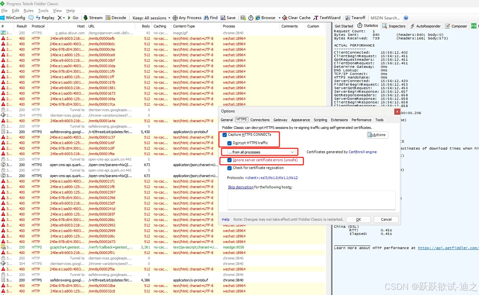Image resolution: width=479 pixels, height=295 pixels.
Task: Click Help link in the Options dialog
Action: (225, 219)
